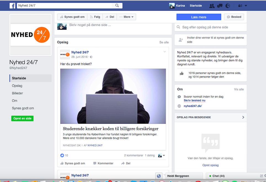Viewport: 266px width, 182px height.
Task: Click the Facebook logo icon
Action: (x=12, y=5)
